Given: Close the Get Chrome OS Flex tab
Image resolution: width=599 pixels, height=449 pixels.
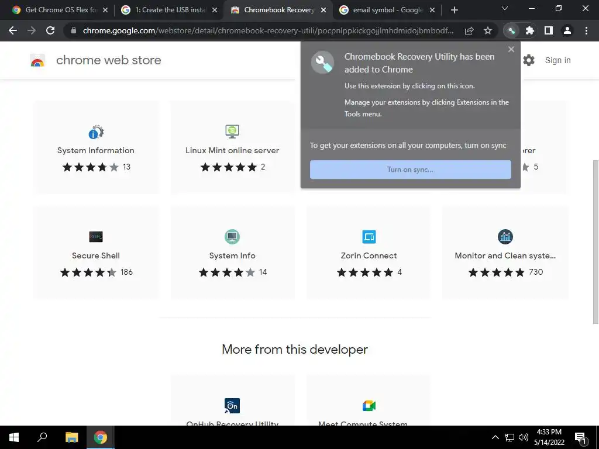Looking at the screenshot, I should [x=105, y=10].
